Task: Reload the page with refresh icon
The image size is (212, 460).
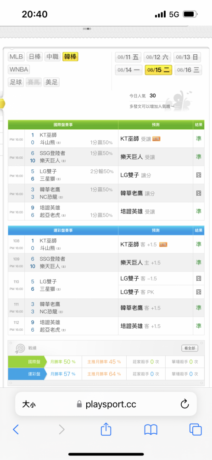Action: tap(184, 404)
